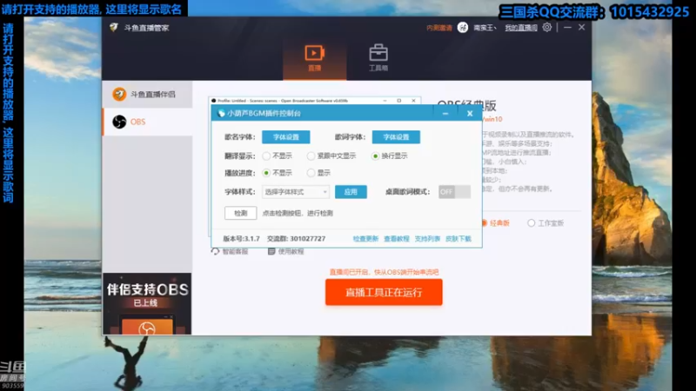Click 南宫王 username text
Viewport: 696px width, 391px height.
point(485,28)
